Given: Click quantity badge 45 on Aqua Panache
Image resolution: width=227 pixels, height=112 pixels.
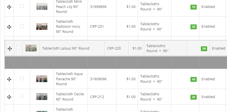Looking at the screenshot, I should [193, 79].
